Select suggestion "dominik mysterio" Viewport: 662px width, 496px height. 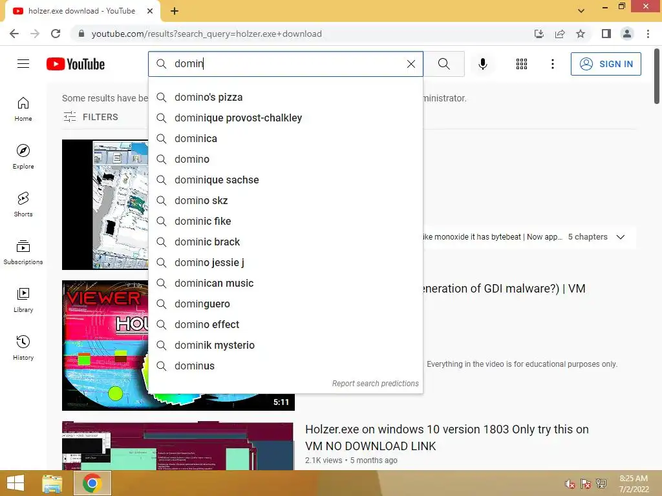(x=286, y=345)
